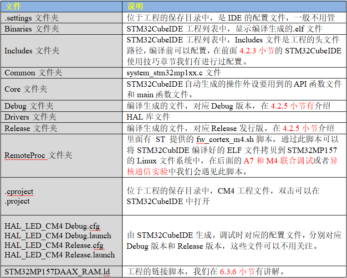Select the 'RemoteProc 文件夹' cell
This screenshot has width=347, height=278.
(x=61, y=155)
